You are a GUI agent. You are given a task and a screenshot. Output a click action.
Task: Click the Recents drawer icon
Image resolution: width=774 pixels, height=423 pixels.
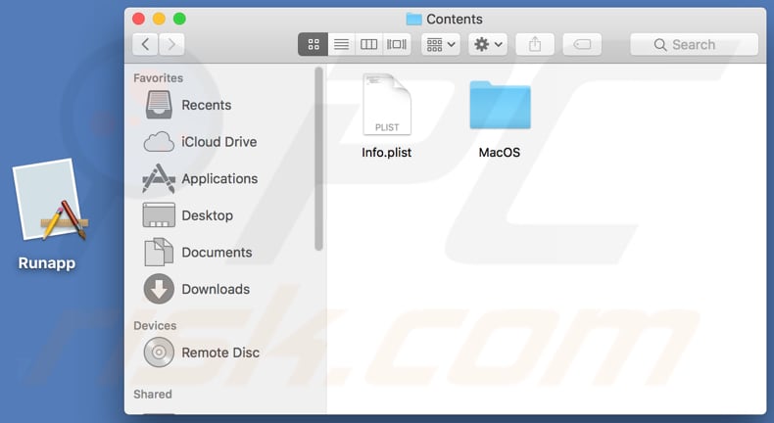pos(159,105)
